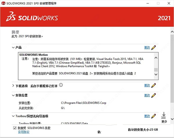Click the 从此处安装: field label

pos(26,108)
